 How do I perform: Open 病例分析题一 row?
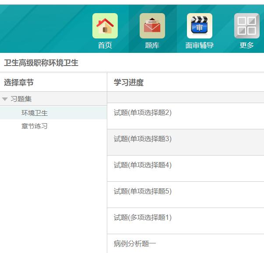(x=186, y=243)
